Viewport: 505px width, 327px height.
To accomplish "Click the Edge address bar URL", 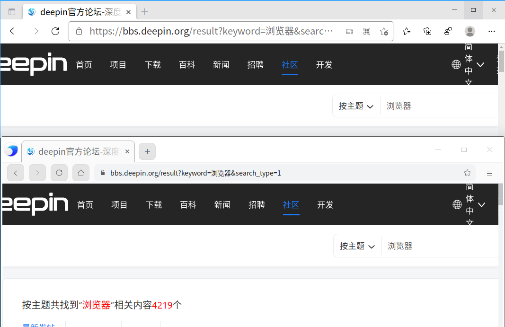I will tap(211, 31).
